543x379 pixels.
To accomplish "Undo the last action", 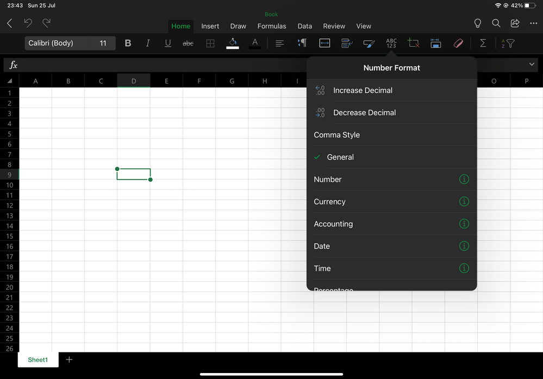I will pos(28,23).
